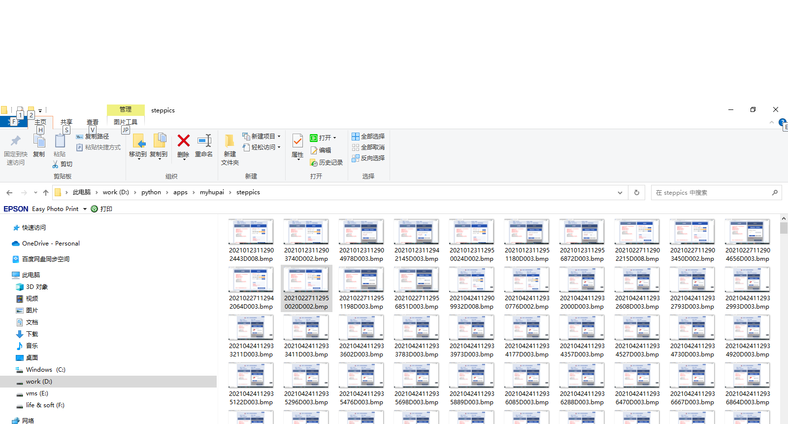Open the Easy access (轻松访问) dropdown
The height and width of the screenshot is (424, 788).
[x=262, y=147]
